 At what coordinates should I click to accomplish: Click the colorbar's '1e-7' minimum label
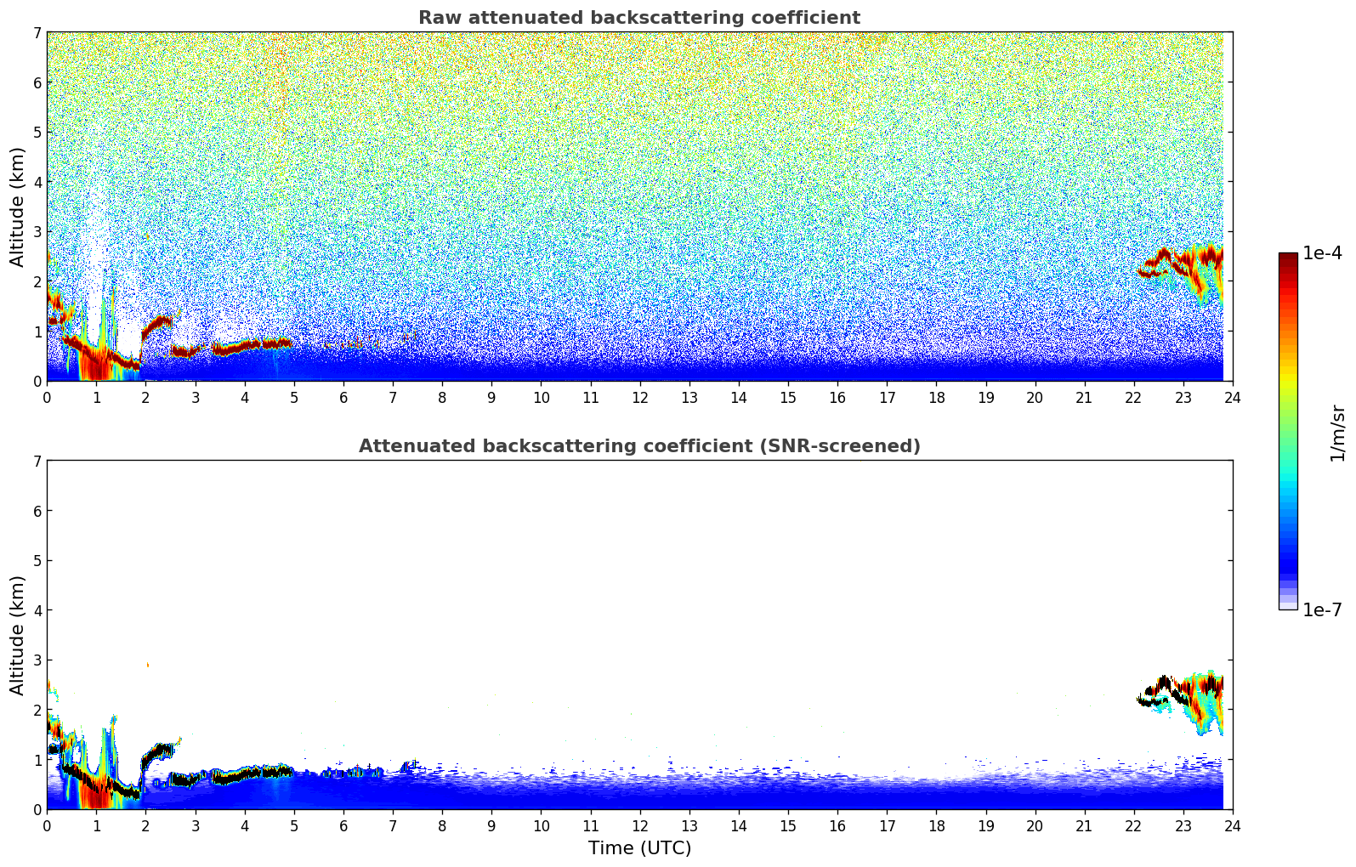point(1322,610)
